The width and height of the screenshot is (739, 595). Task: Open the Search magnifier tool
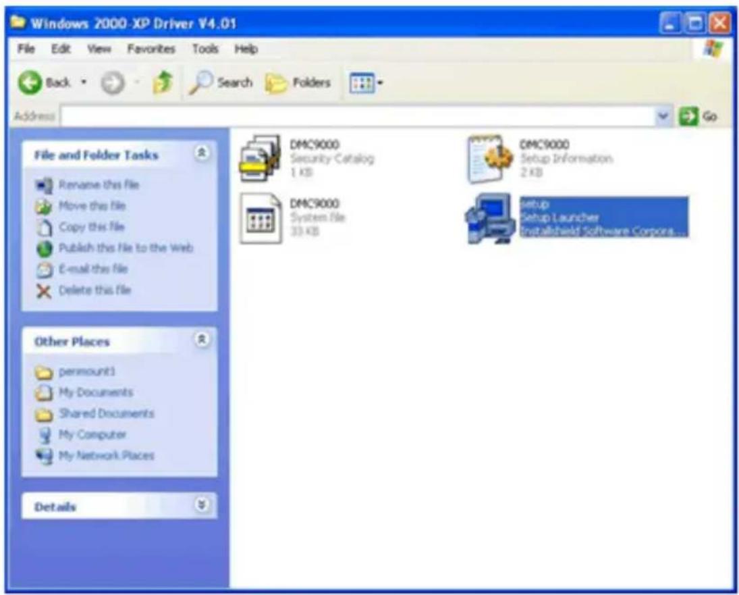click(x=200, y=83)
